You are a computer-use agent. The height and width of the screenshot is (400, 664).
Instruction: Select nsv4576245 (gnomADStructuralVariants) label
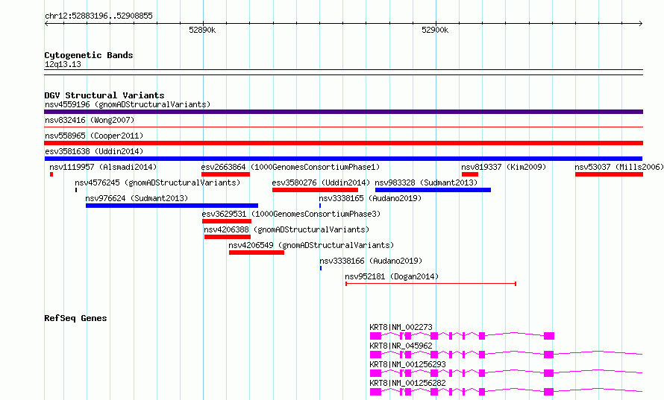(x=157, y=182)
